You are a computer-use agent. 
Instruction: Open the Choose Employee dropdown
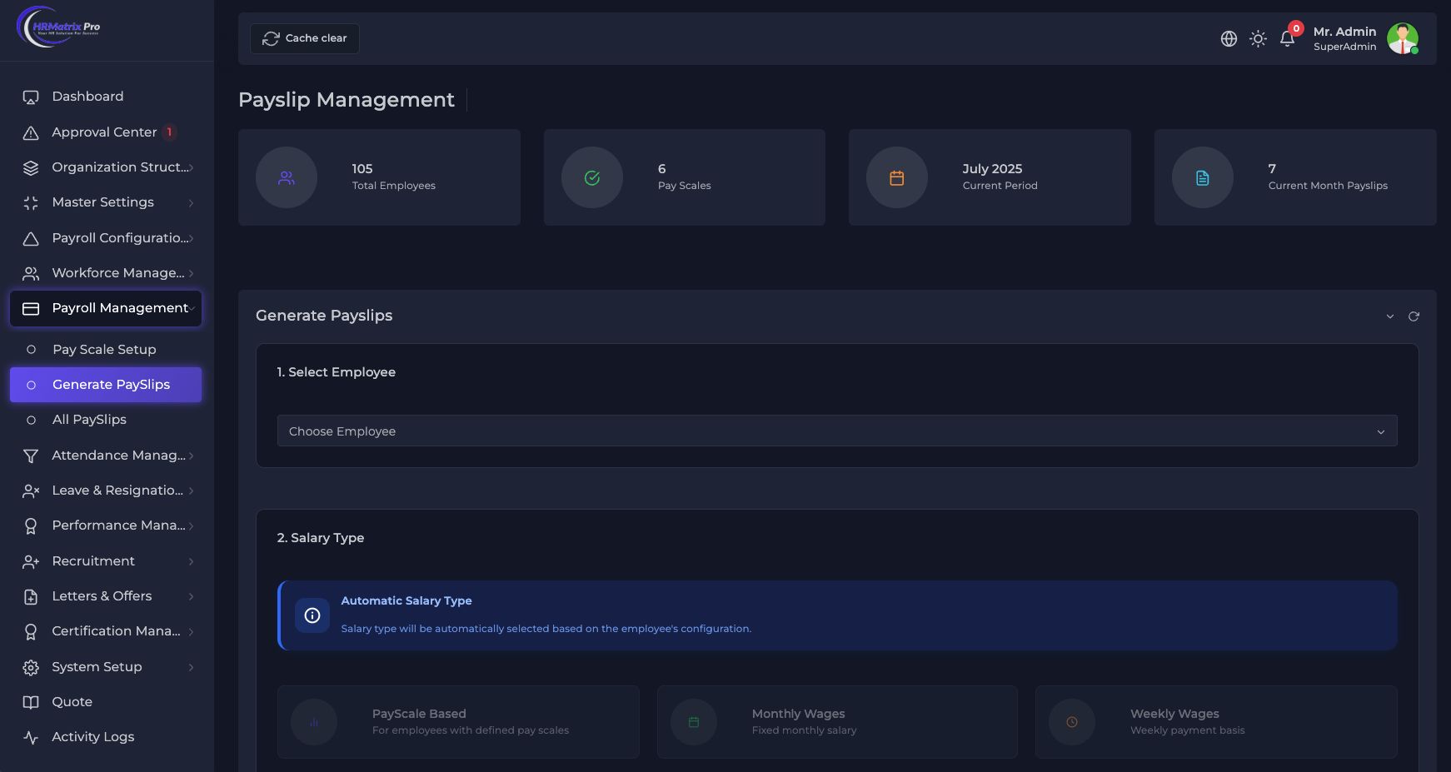click(x=836, y=431)
